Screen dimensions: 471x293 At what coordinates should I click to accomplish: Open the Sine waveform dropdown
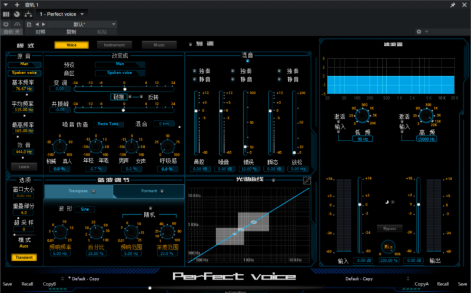[x=84, y=209]
